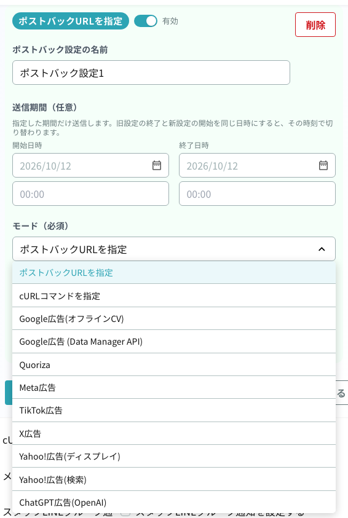Image resolution: width=348 pixels, height=518 pixels.
Task: Open calendar icon for end date
Action: click(x=323, y=165)
